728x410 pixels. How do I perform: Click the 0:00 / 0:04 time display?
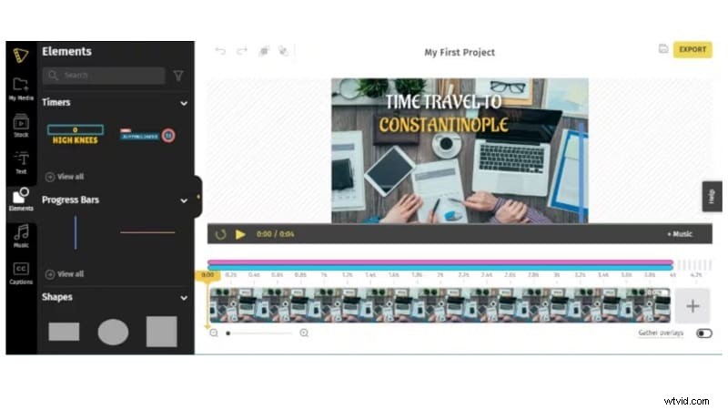276,234
